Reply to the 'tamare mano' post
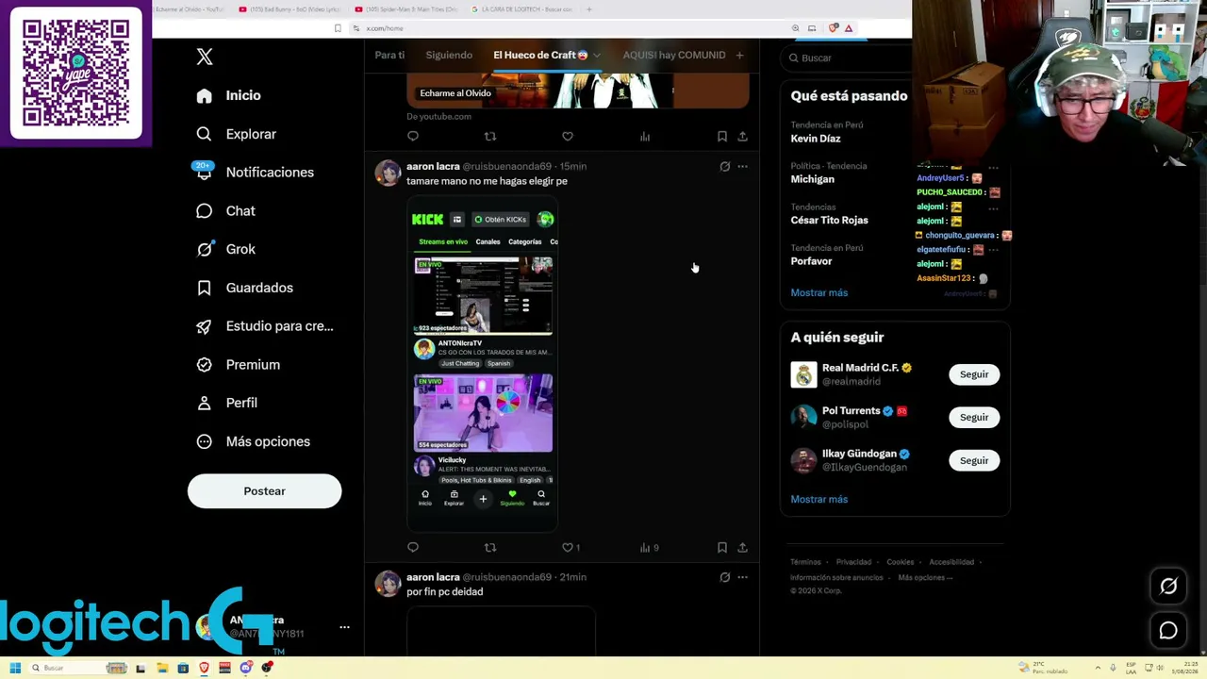Image resolution: width=1207 pixels, height=679 pixels. pos(413,547)
